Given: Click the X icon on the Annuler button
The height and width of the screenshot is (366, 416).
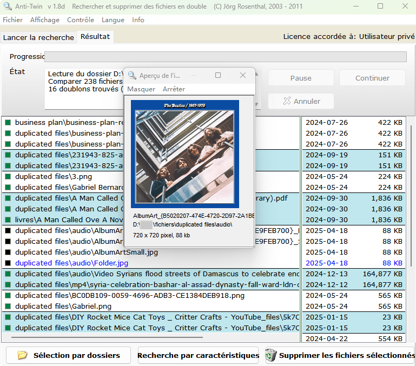Looking at the screenshot, I should pos(287,101).
